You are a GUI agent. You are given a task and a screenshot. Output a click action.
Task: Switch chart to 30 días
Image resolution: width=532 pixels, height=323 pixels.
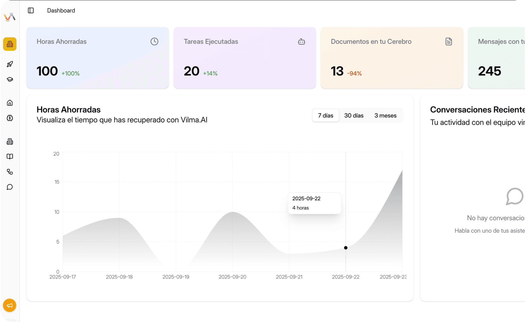point(354,115)
